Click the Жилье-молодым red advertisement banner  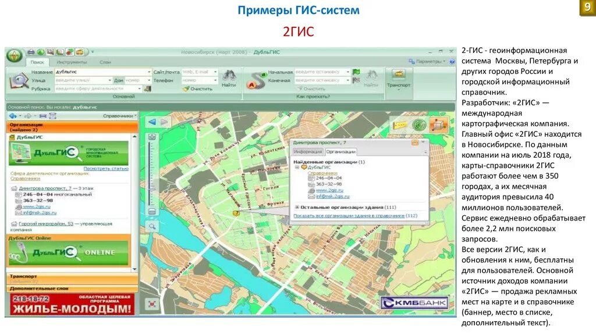[72, 304]
